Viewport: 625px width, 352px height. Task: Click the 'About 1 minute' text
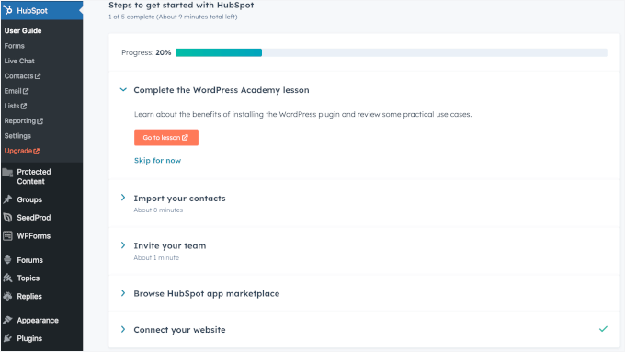pos(156,258)
